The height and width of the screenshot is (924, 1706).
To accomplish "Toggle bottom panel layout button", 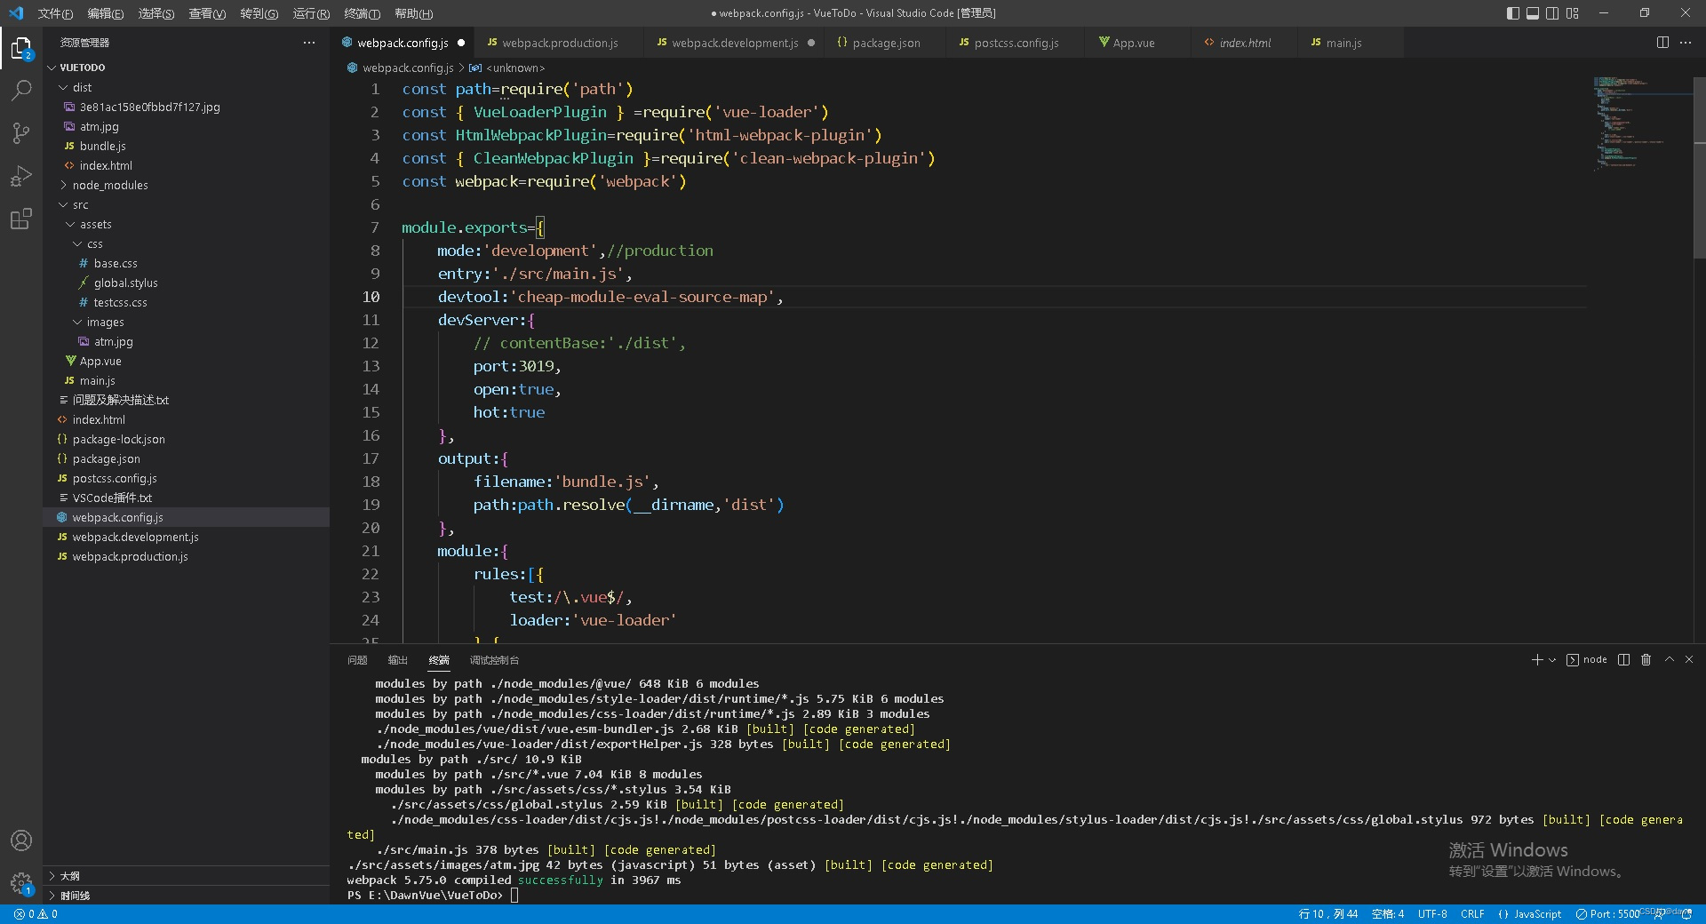I will click(x=1533, y=13).
